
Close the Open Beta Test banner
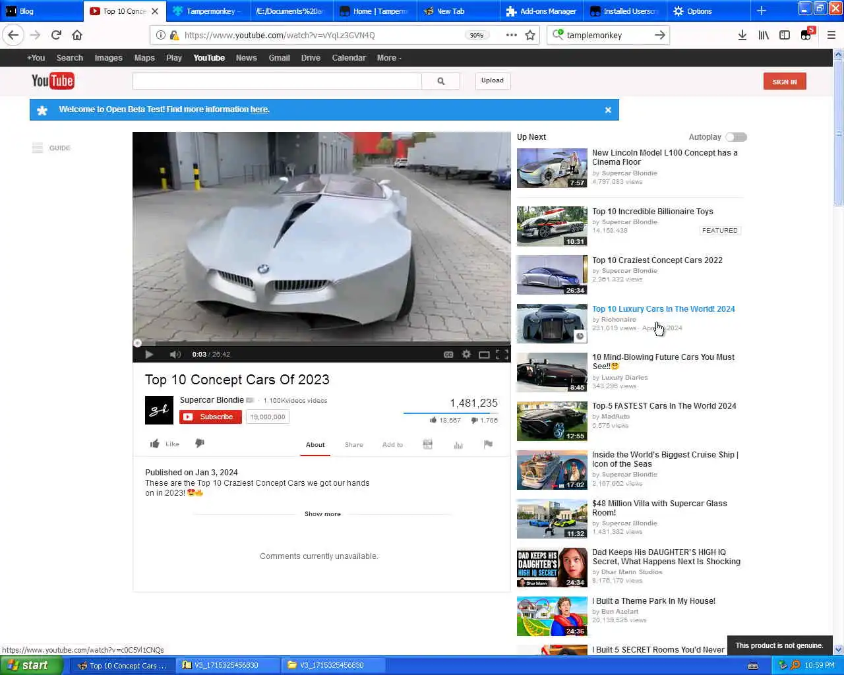click(608, 110)
